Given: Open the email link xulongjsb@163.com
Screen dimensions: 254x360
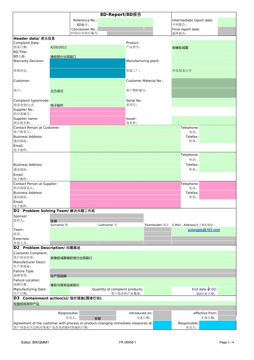Looking at the screenshot, I should (x=204, y=230).
